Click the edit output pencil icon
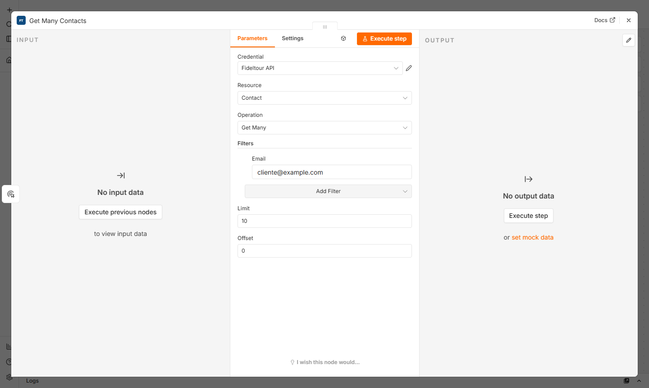The height and width of the screenshot is (388, 649). (x=629, y=40)
